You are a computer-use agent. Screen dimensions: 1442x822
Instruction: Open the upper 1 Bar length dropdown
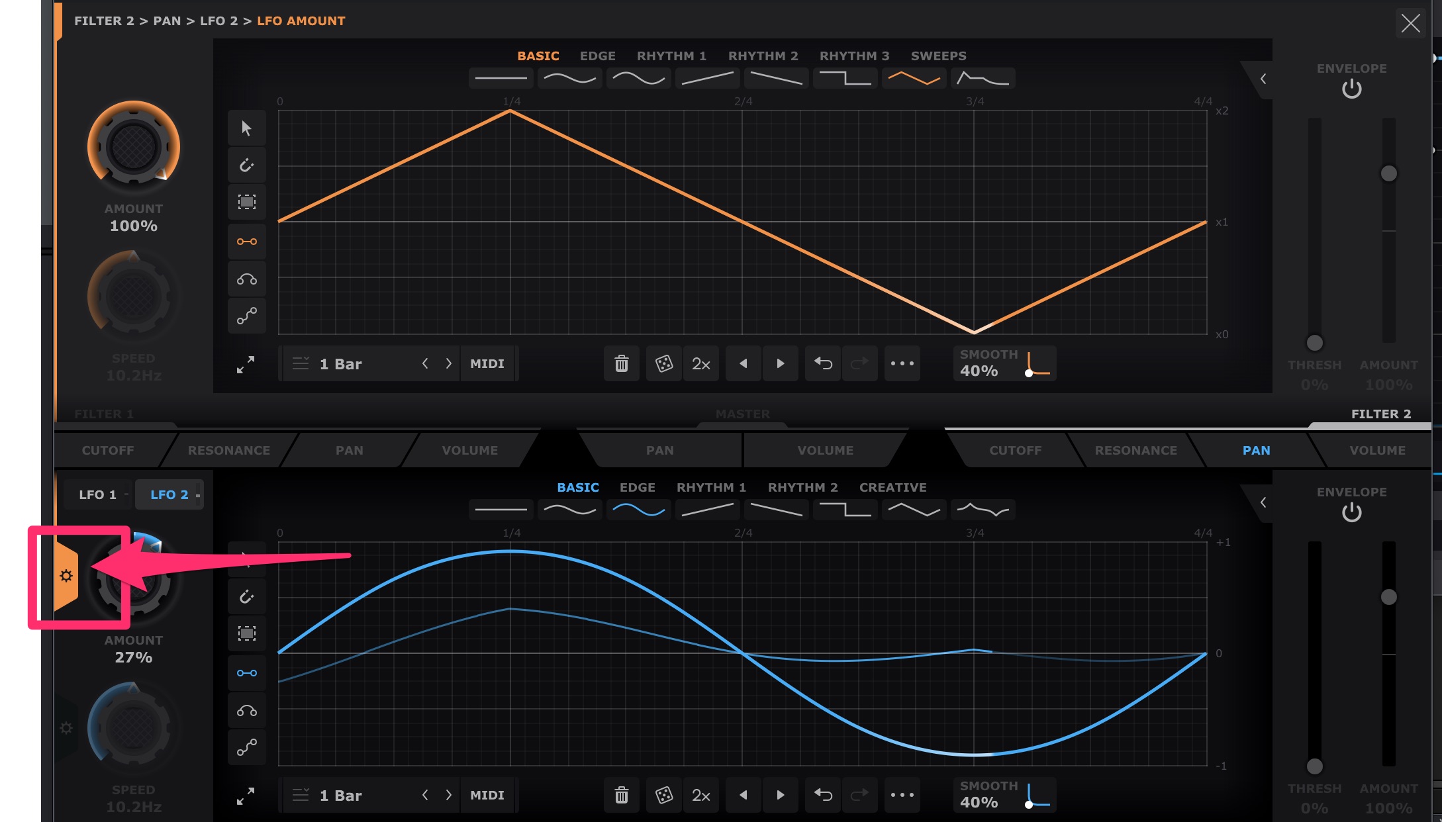(x=341, y=363)
